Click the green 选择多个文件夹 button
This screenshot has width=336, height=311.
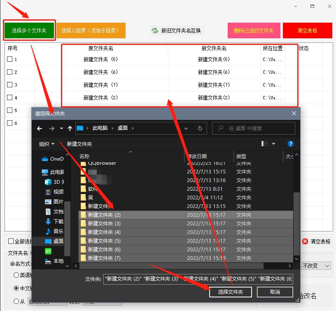tap(29, 30)
